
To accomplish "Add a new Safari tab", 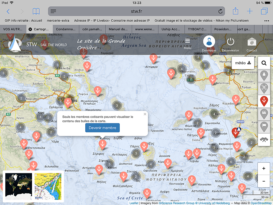I will pos(250,11).
